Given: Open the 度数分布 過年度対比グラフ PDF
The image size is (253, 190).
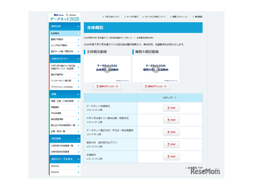Looking at the screenshot, I should pos(171,144).
